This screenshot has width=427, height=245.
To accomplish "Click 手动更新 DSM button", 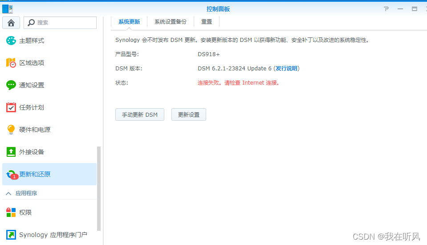I will click(x=140, y=115).
